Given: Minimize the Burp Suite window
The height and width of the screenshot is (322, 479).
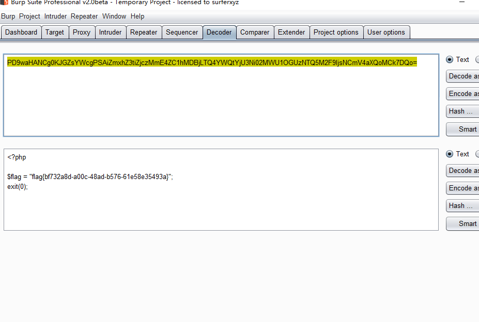Looking at the screenshot, I should (x=462, y=2).
